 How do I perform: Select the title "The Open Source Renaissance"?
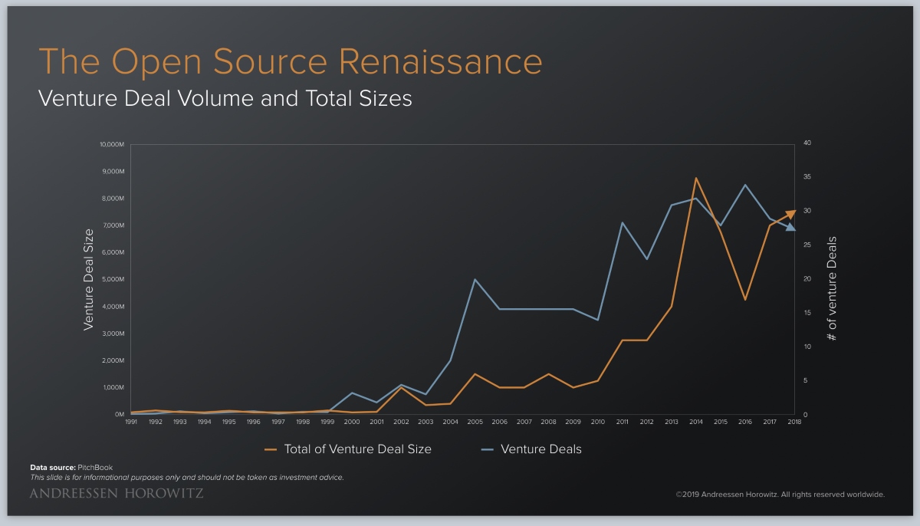point(290,61)
